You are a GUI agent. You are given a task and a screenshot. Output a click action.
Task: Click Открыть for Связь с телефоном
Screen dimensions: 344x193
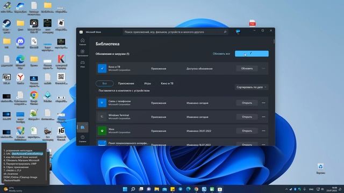[247, 103]
